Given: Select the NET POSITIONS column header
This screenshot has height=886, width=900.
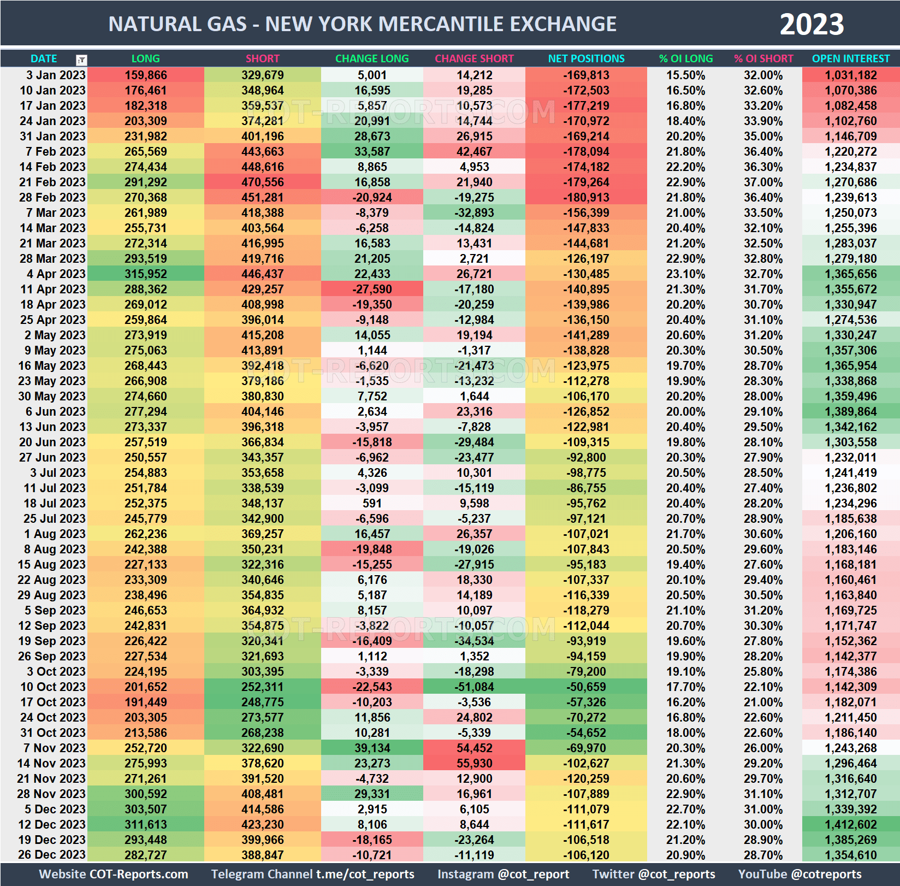Looking at the screenshot, I should click(x=585, y=58).
